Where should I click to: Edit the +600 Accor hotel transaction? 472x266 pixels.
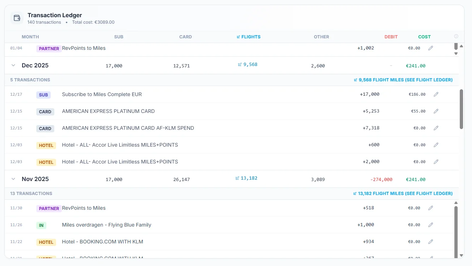click(x=436, y=145)
